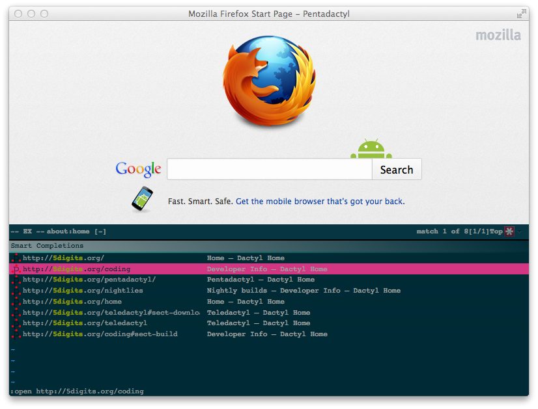This screenshot has height=409, width=538.
Task: Click title 'Pentadactyl — Dactyl Home'
Action: (x=261, y=280)
